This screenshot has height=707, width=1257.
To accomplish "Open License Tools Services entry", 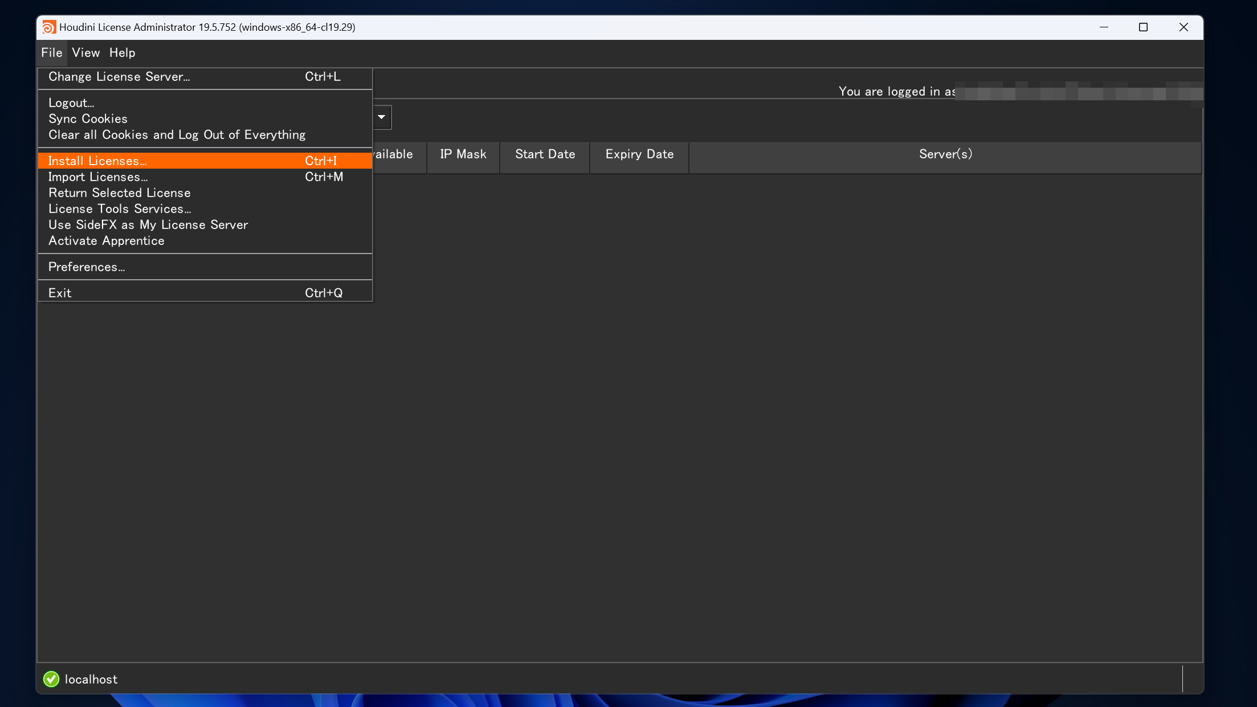I will [x=205, y=209].
